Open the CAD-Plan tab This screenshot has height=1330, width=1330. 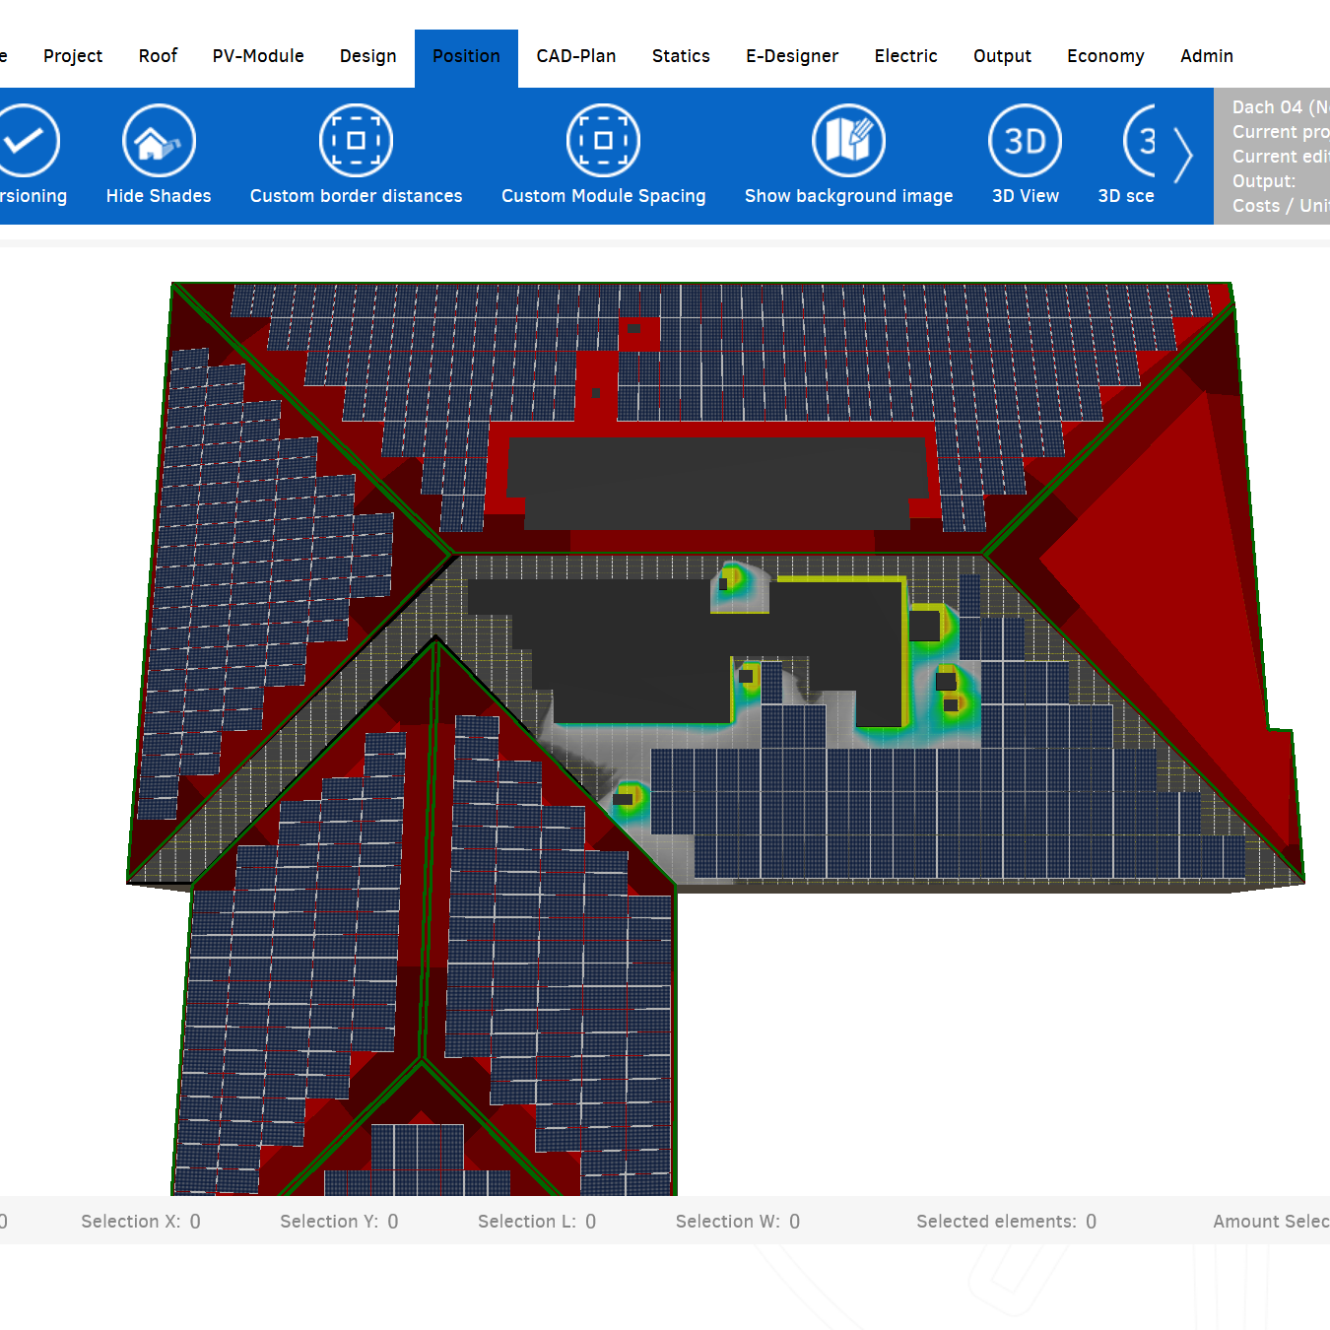click(576, 56)
